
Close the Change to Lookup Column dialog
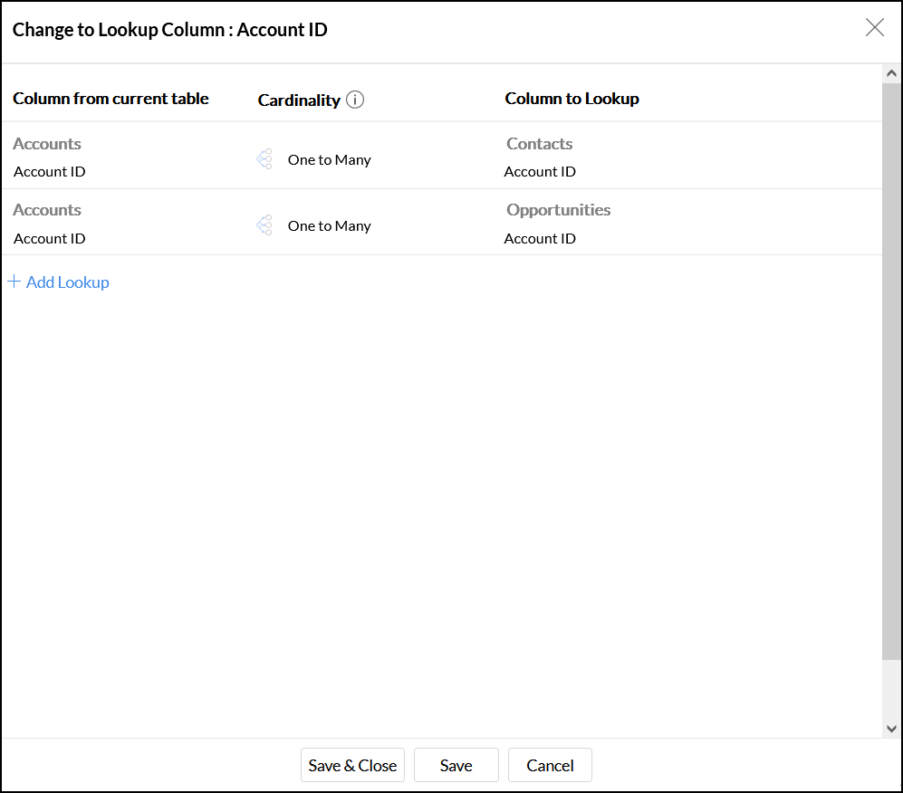click(874, 28)
